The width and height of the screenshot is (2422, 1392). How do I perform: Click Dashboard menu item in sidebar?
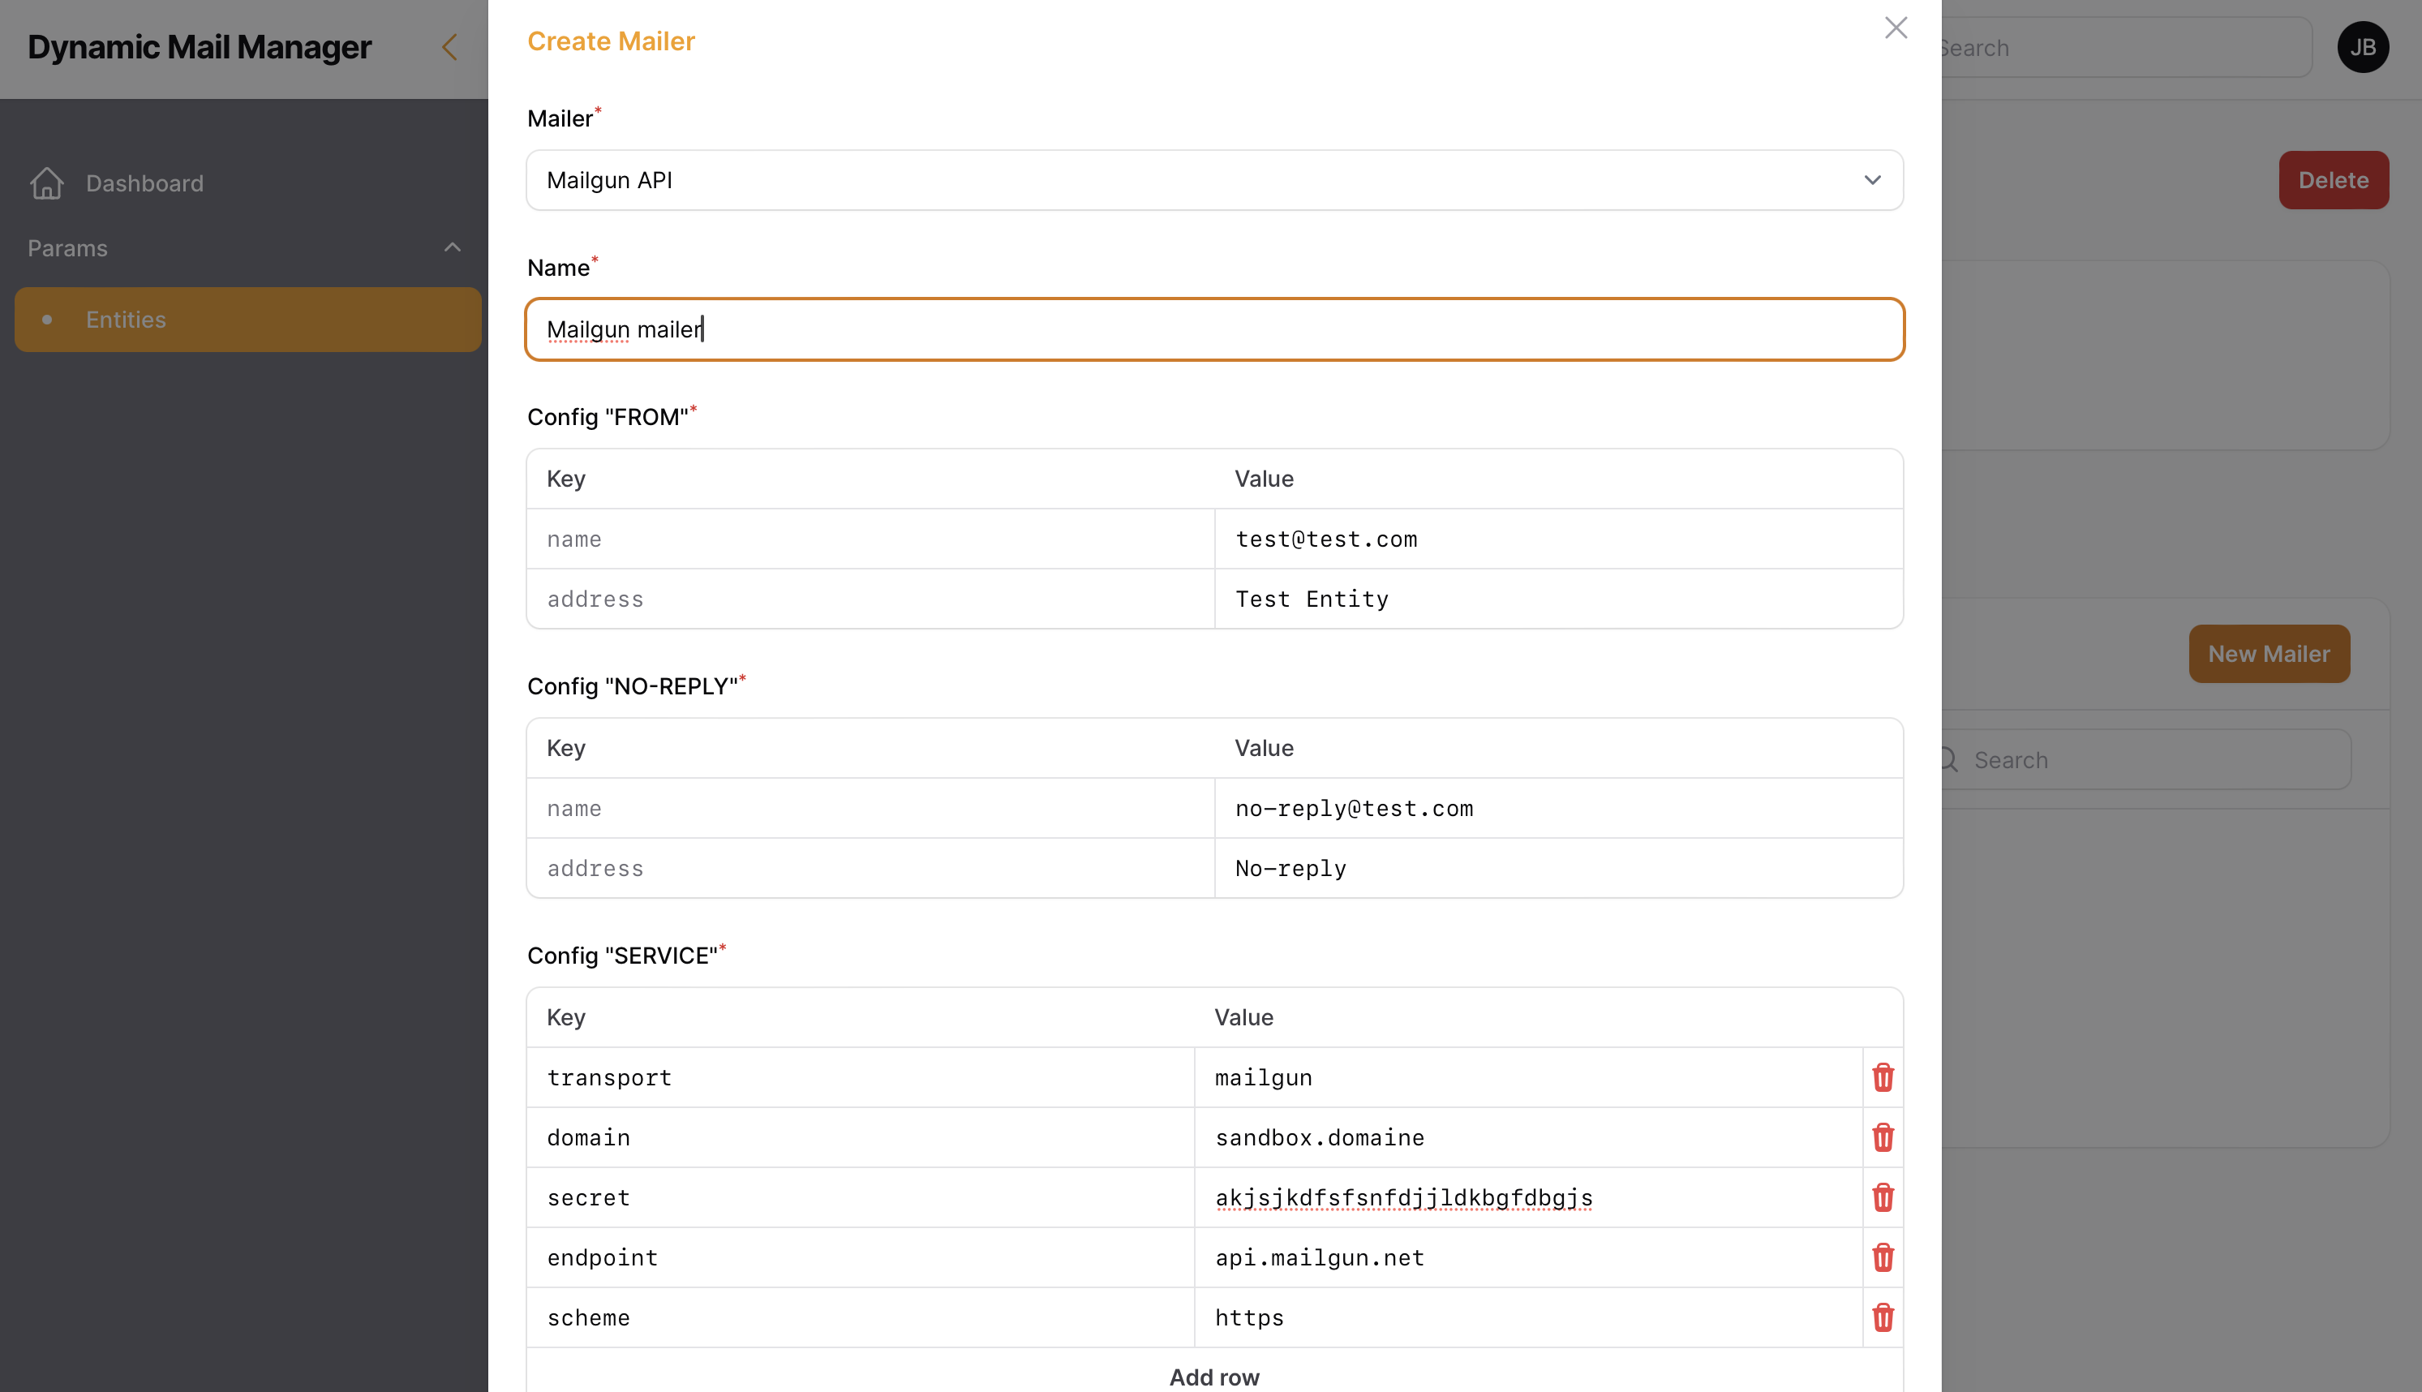tap(144, 181)
